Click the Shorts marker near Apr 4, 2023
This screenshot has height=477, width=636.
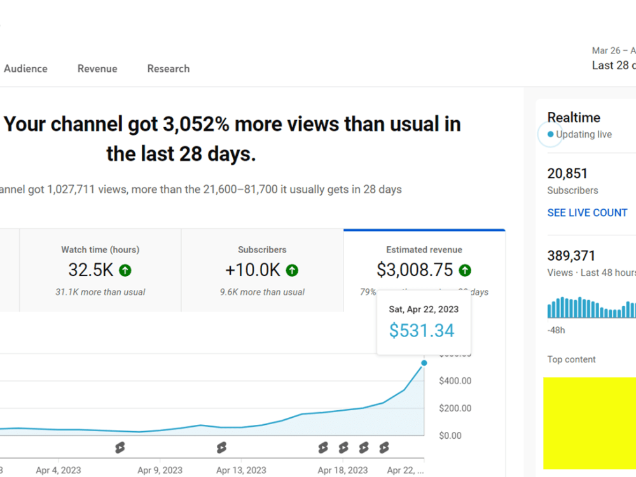pyautogui.click(x=120, y=448)
